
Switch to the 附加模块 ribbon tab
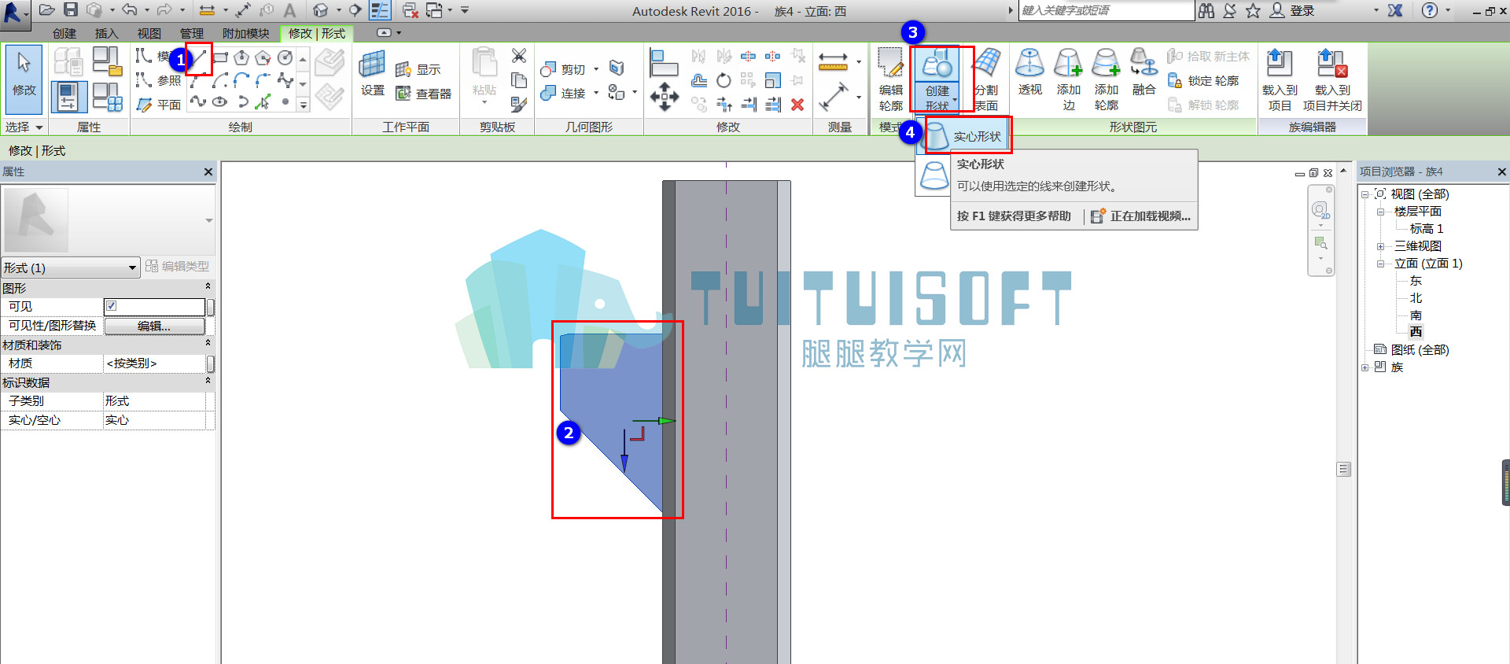click(x=245, y=33)
